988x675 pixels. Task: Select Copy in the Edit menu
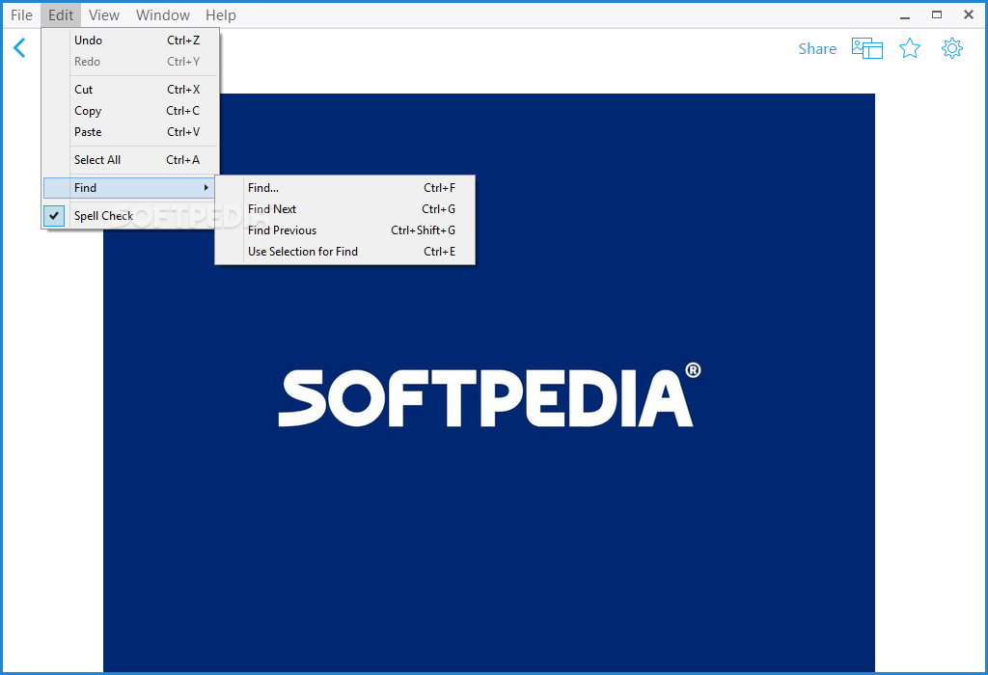(x=131, y=111)
